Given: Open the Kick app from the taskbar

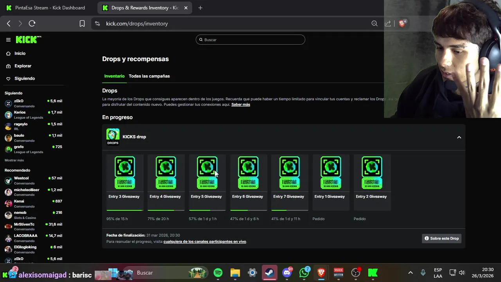Looking at the screenshot, I should tap(373, 273).
